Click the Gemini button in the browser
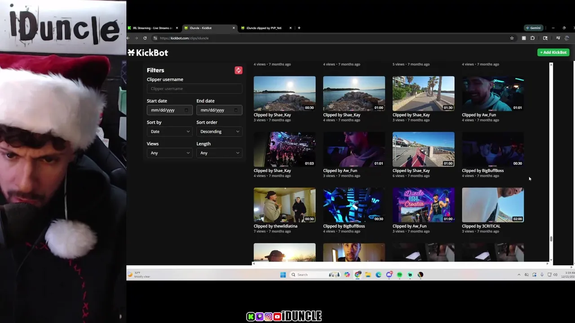 point(533,28)
